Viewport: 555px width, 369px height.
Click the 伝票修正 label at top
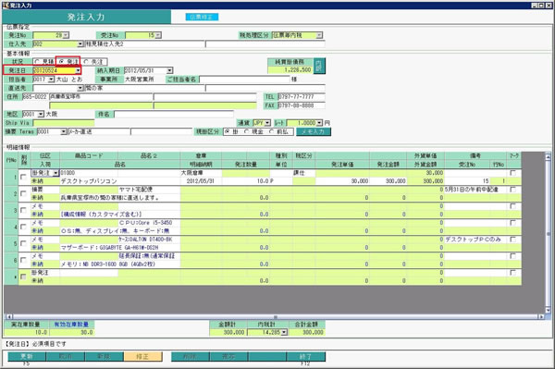click(x=202, y=17)
